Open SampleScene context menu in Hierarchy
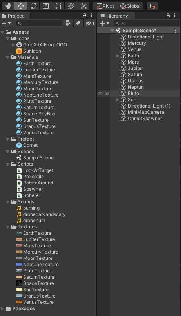Image resolution: width=181 pixels, height=316 pixels. tap(175, 31)
